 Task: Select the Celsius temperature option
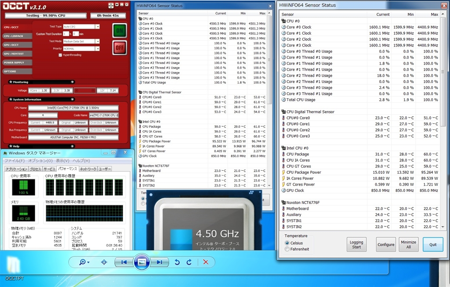pos(287,243)
